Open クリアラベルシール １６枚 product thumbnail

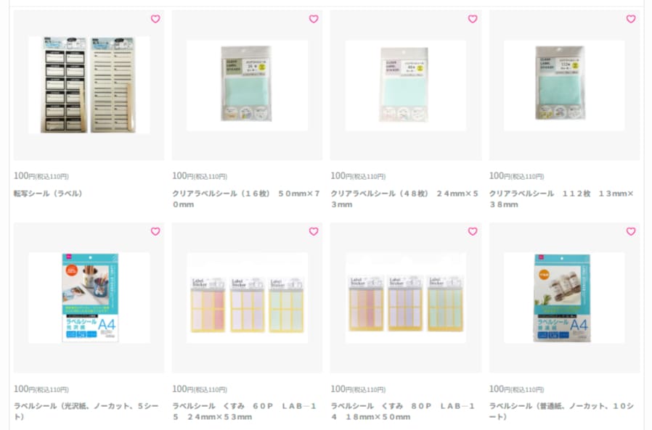(247, 85)
